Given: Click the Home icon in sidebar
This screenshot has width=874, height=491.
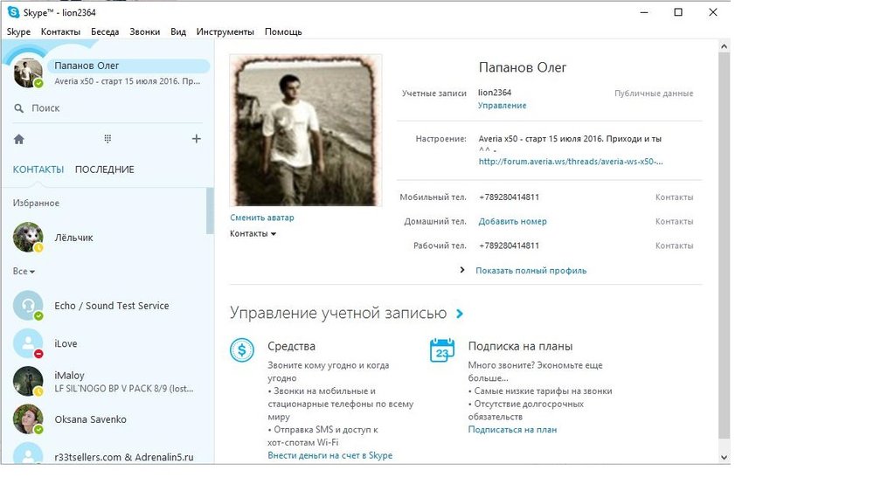Looking at the screenshot, I should click(19, 139).
